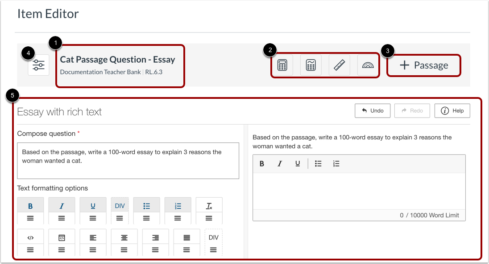Undo the last editor change

coord(373,110)
